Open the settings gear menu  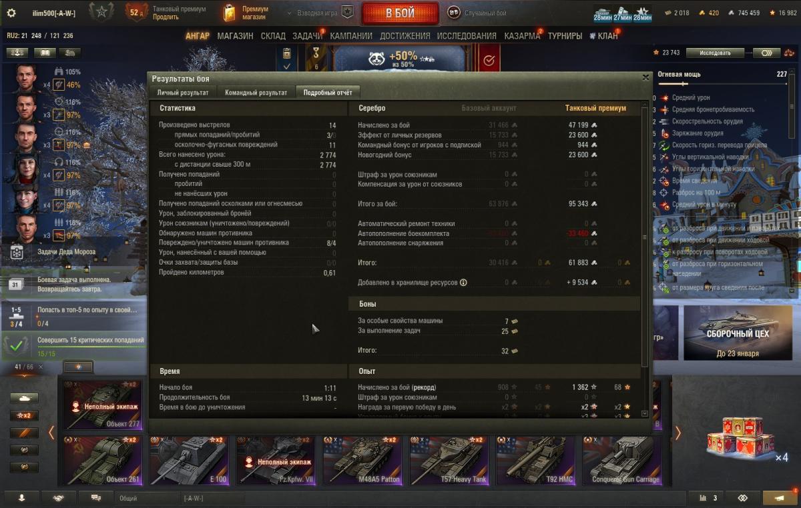coord(11,13)
